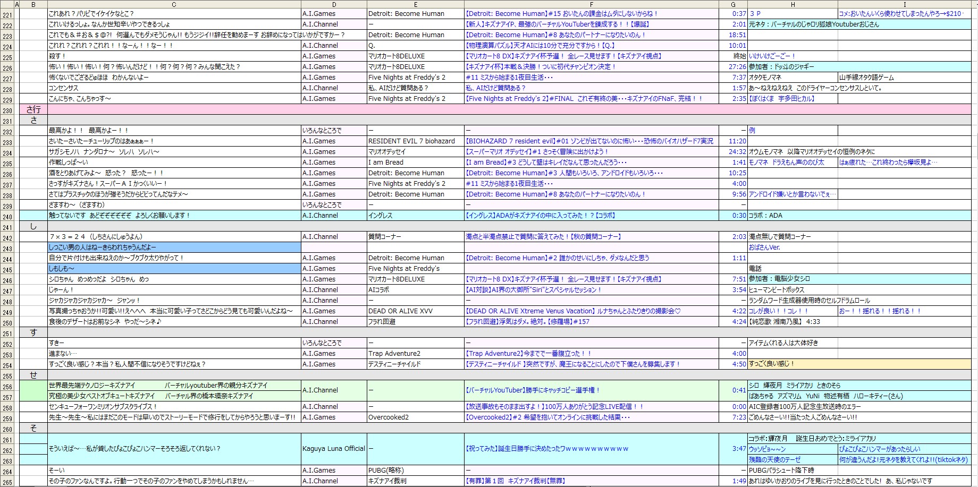Select column C header
Screen dimensions: 978x487
pyautogui.click(x=174, y=4)
